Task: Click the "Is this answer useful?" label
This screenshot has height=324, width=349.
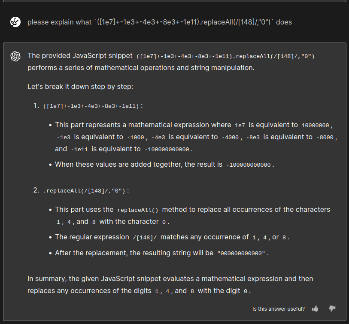Action: point(279,309)
